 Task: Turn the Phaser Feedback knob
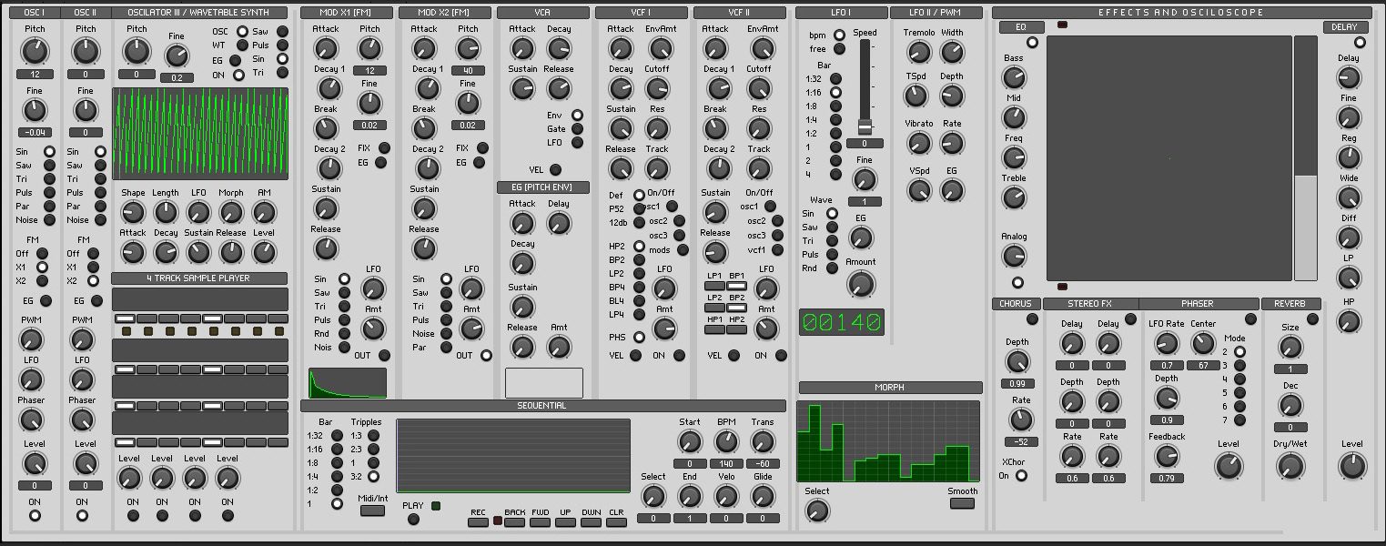pos(1167,456)
